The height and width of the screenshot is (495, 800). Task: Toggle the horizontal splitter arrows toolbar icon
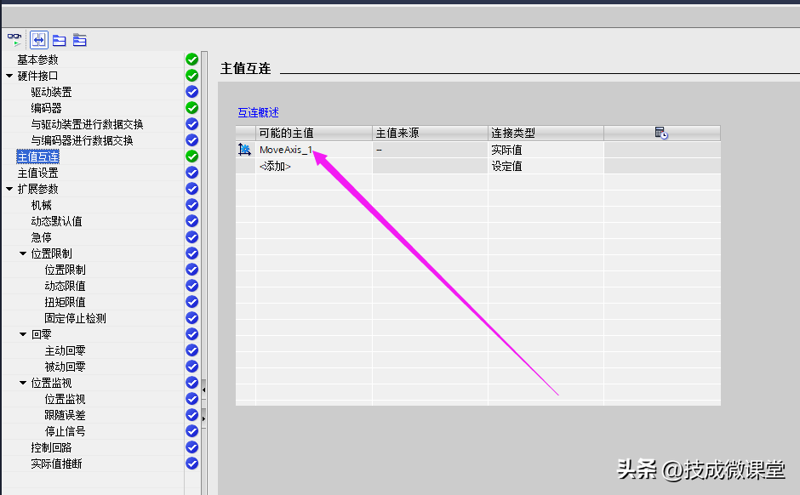pyautogui.click(x=38, y=39)
